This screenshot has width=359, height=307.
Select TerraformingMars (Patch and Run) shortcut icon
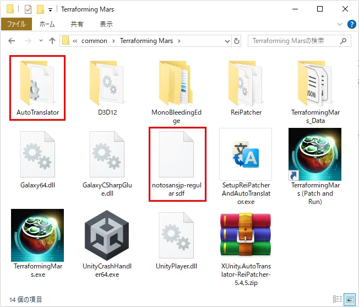315,154
